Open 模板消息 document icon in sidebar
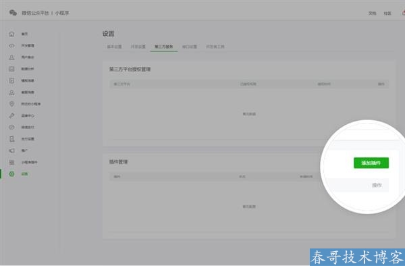This screenshot has width=405, height=266. tap(11, 80)
